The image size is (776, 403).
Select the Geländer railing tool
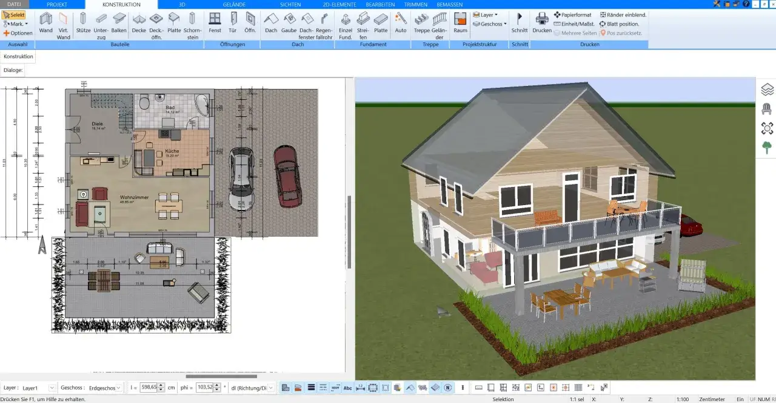click(x=440, y=25)
